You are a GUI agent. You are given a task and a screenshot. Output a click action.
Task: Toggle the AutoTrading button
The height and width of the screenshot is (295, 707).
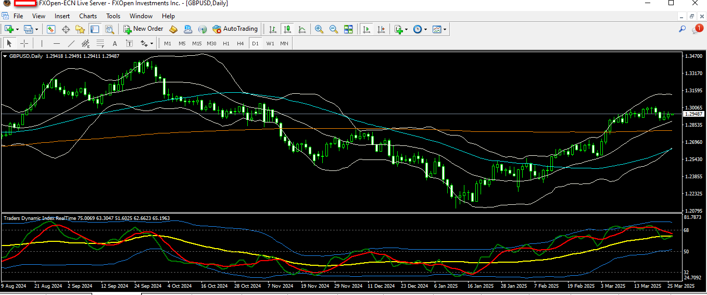(235, 29)
